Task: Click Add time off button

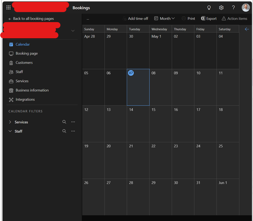Action: 135,19
